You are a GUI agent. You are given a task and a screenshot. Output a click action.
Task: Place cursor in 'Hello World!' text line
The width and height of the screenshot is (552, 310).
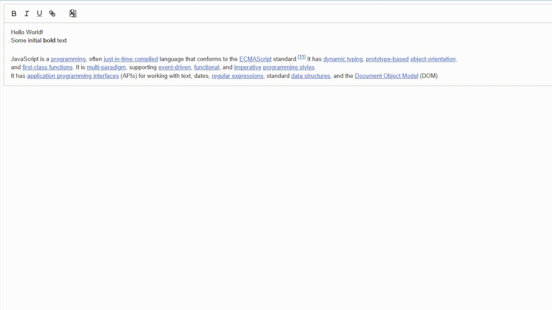(27, 32)
